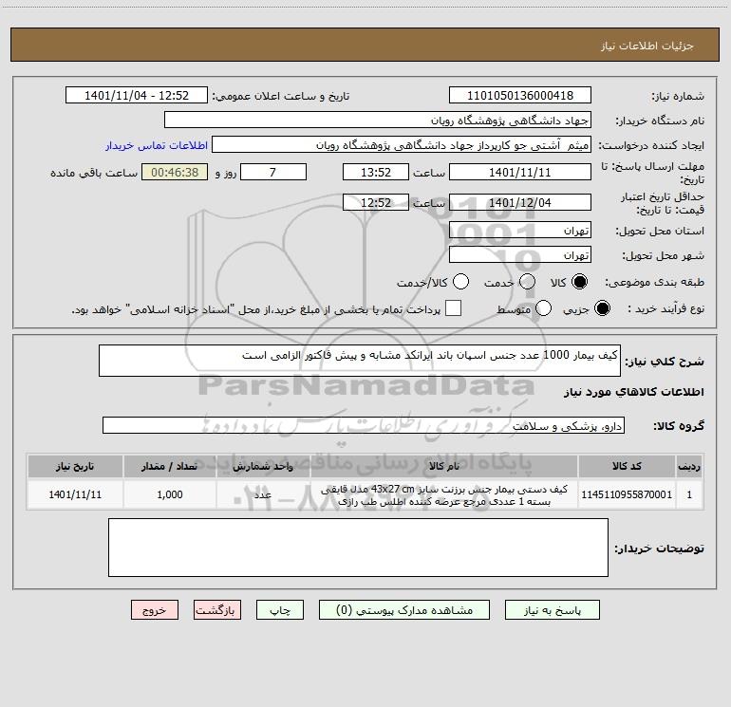Click the remaining time field 00:46:38
The height and width of the screenshot is (707, 731).
pos(175,172)
